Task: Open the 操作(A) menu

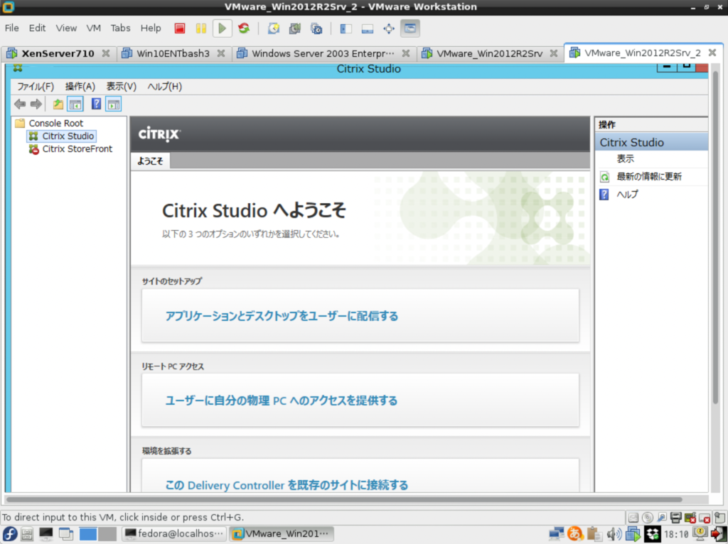Action: tap(80, 86)
